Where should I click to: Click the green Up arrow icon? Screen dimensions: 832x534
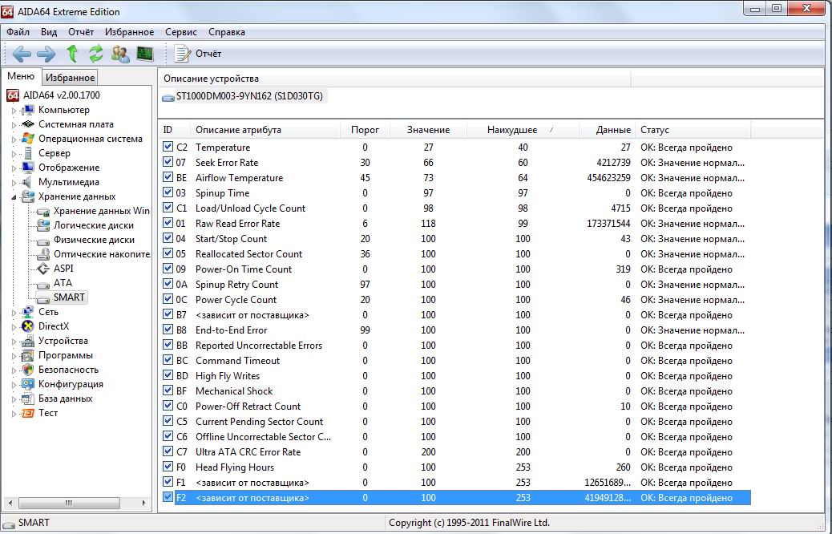point(72,54)
